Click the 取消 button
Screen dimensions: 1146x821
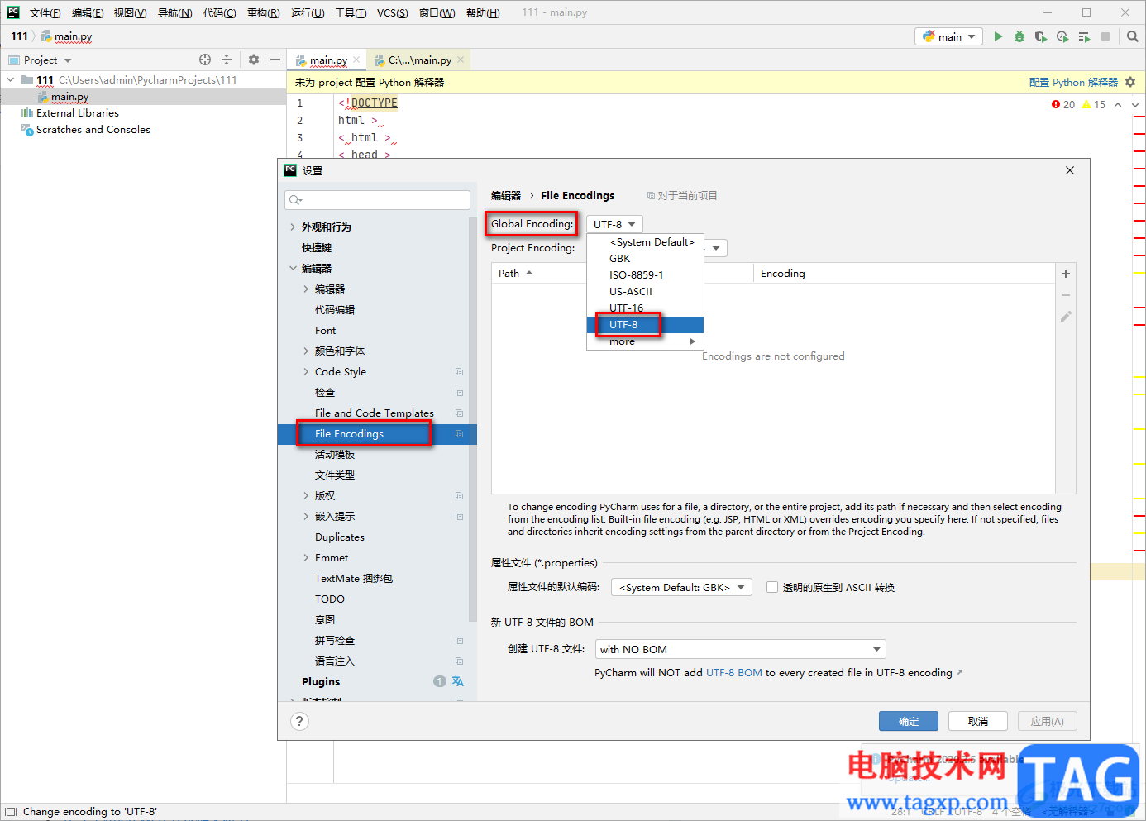(977, 721)
